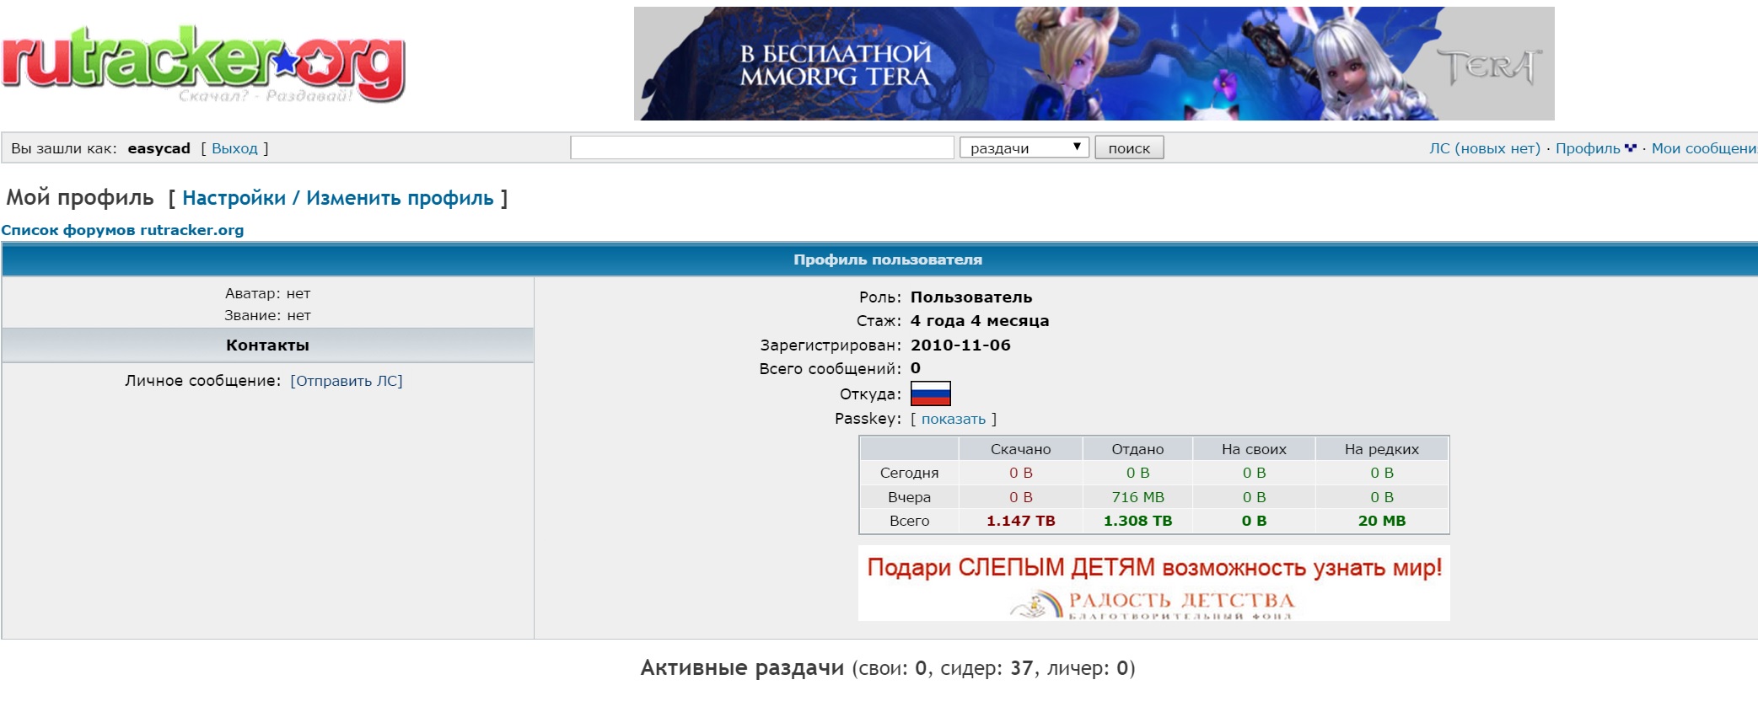Click the На своих column header
1758x728 pixels.
pos(1254,449)
